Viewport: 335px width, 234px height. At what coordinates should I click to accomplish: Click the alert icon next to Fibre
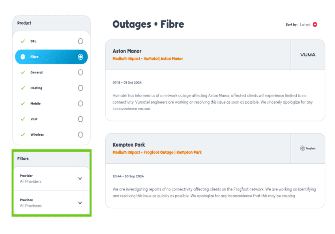(23, 57)
